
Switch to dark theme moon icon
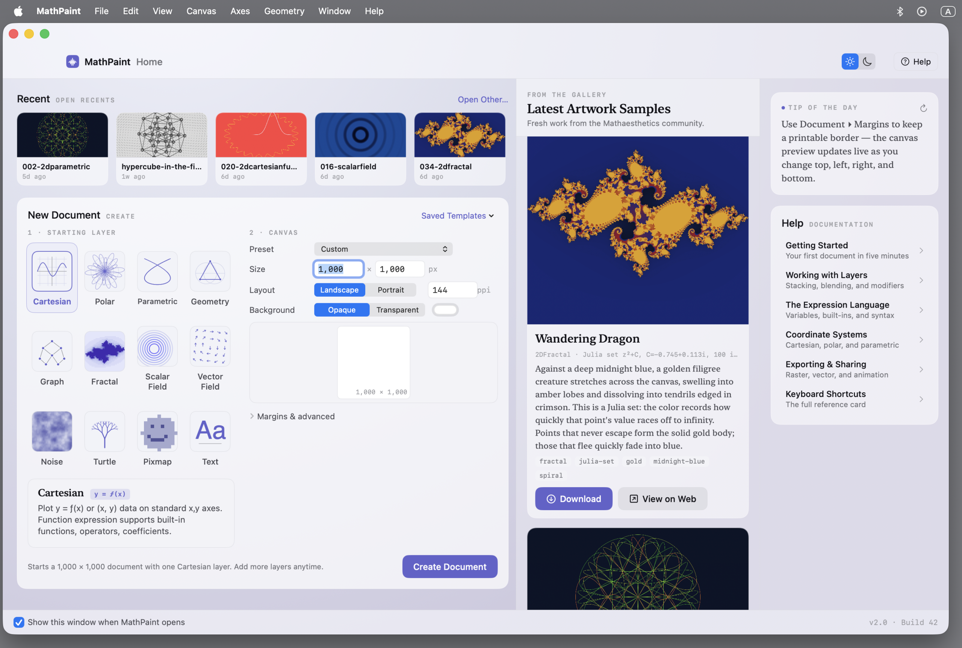[867, 62]
